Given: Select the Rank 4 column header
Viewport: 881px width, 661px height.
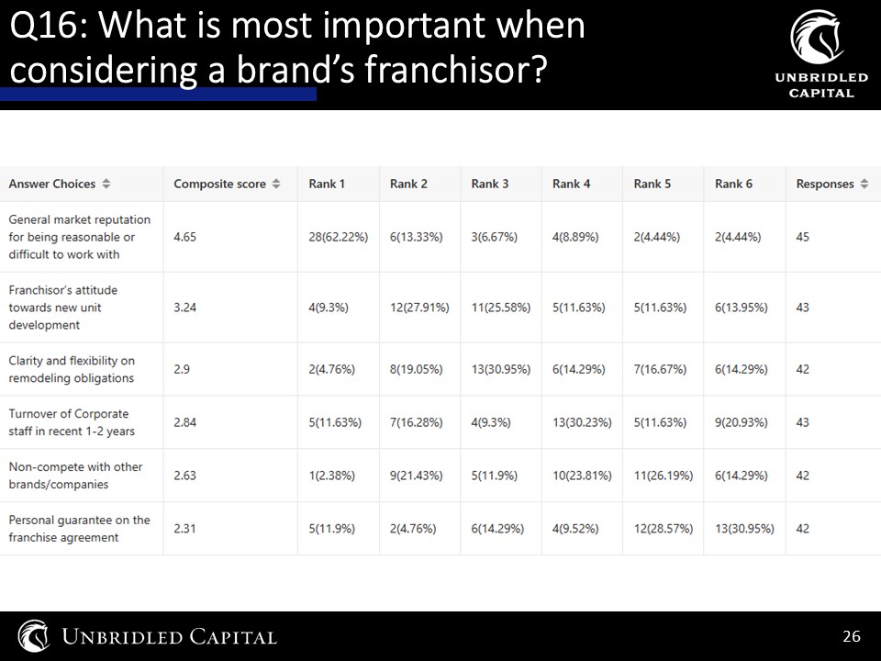Looking at the screenshot, I should click(571, 184).
